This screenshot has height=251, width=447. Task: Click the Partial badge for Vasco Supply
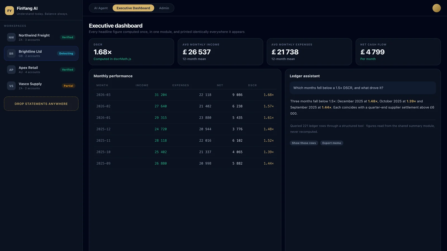coord(68,86)
